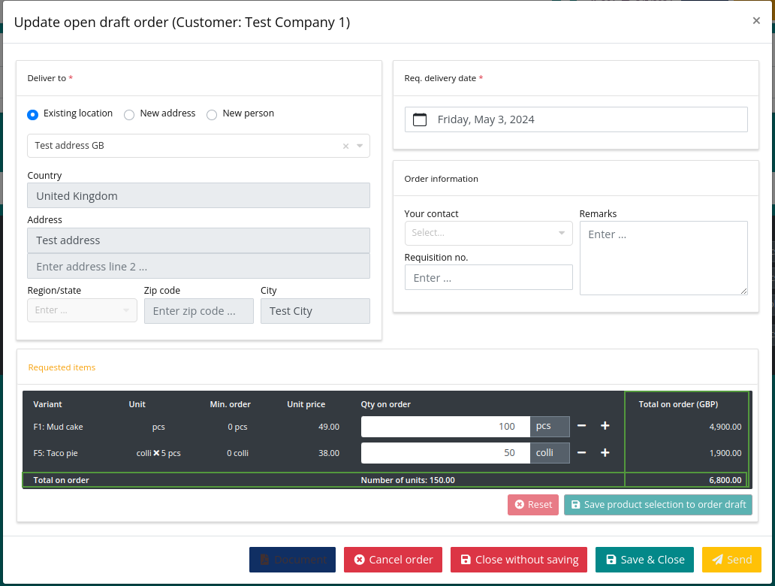Send the draft order
The height and width of the screenshot is (586, 775).
tap(731, 559)
